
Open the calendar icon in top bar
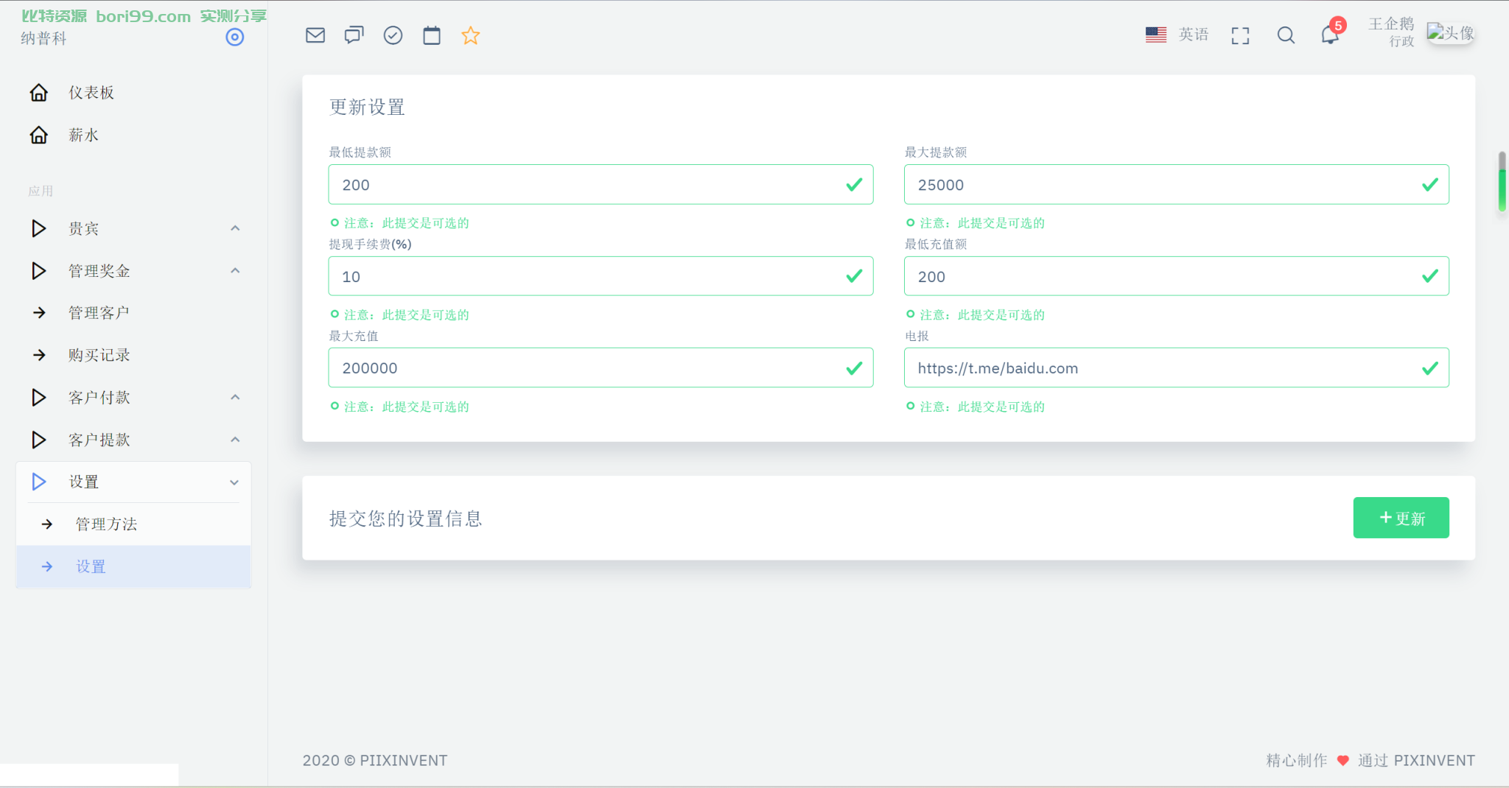point(432,35)
